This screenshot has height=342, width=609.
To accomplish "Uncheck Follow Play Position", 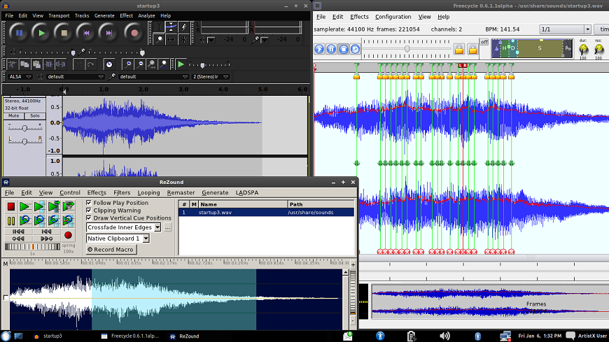I will click(89, 203).
